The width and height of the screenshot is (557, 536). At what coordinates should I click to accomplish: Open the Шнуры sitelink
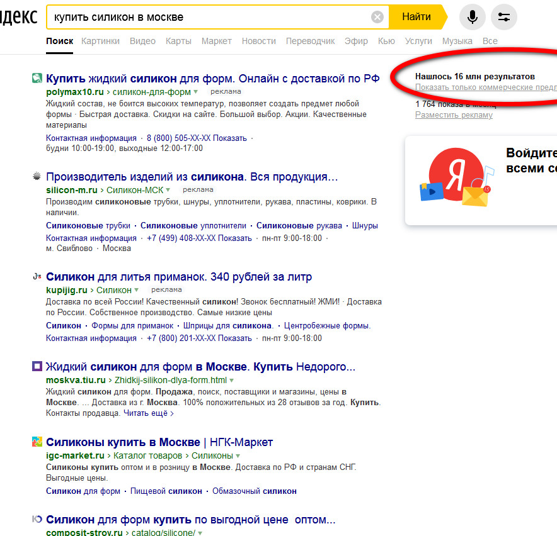365,226
